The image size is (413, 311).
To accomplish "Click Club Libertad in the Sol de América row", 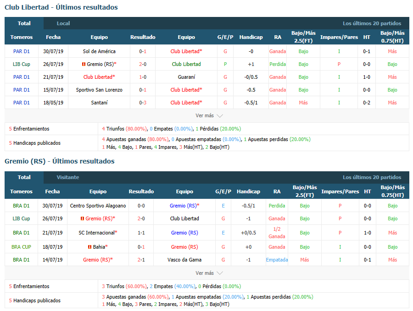I will point(186,51).
